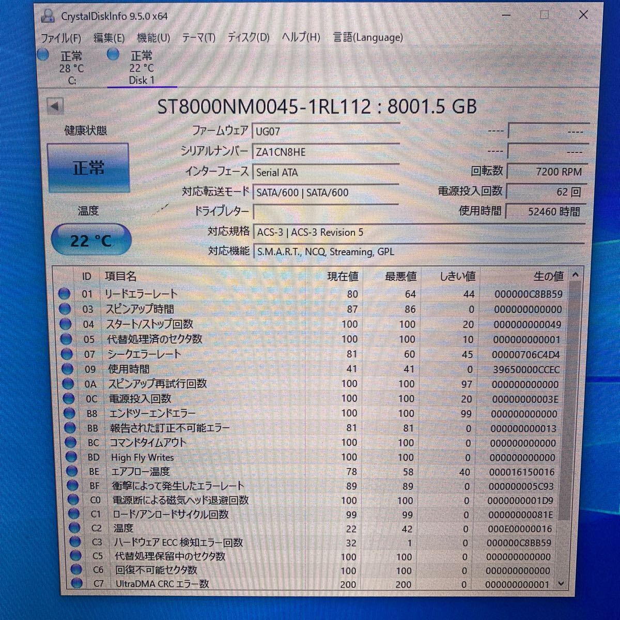The image size is (620, 620).
Task: Click the 生の値 column header
Action: pyautogui.click(x=548, y=276)
